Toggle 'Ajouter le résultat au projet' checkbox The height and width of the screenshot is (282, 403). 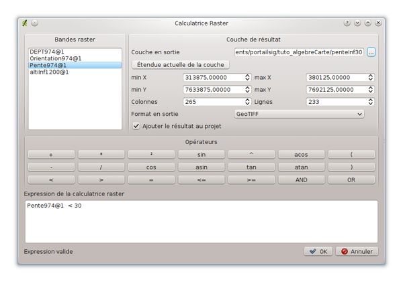click(136, 125)
